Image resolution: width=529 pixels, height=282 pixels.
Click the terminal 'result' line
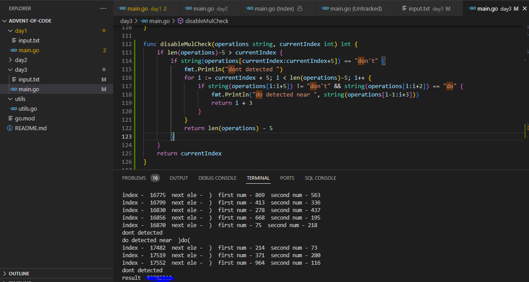click(148, 278)
